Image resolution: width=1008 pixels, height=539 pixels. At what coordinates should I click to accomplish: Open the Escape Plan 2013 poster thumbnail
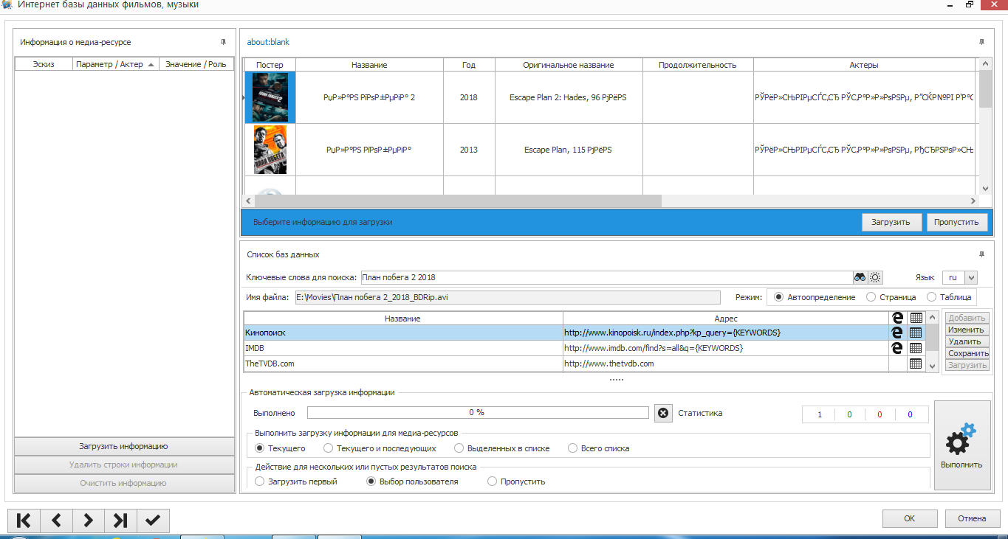pos(270,150)
